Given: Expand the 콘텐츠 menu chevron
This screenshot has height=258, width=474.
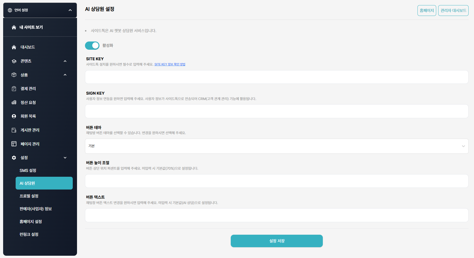Looking at the screenshot, I should tap(65, 61).
